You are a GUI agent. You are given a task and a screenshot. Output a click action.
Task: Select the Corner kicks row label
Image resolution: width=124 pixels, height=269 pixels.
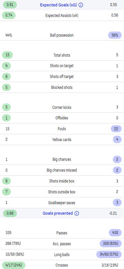62,108
